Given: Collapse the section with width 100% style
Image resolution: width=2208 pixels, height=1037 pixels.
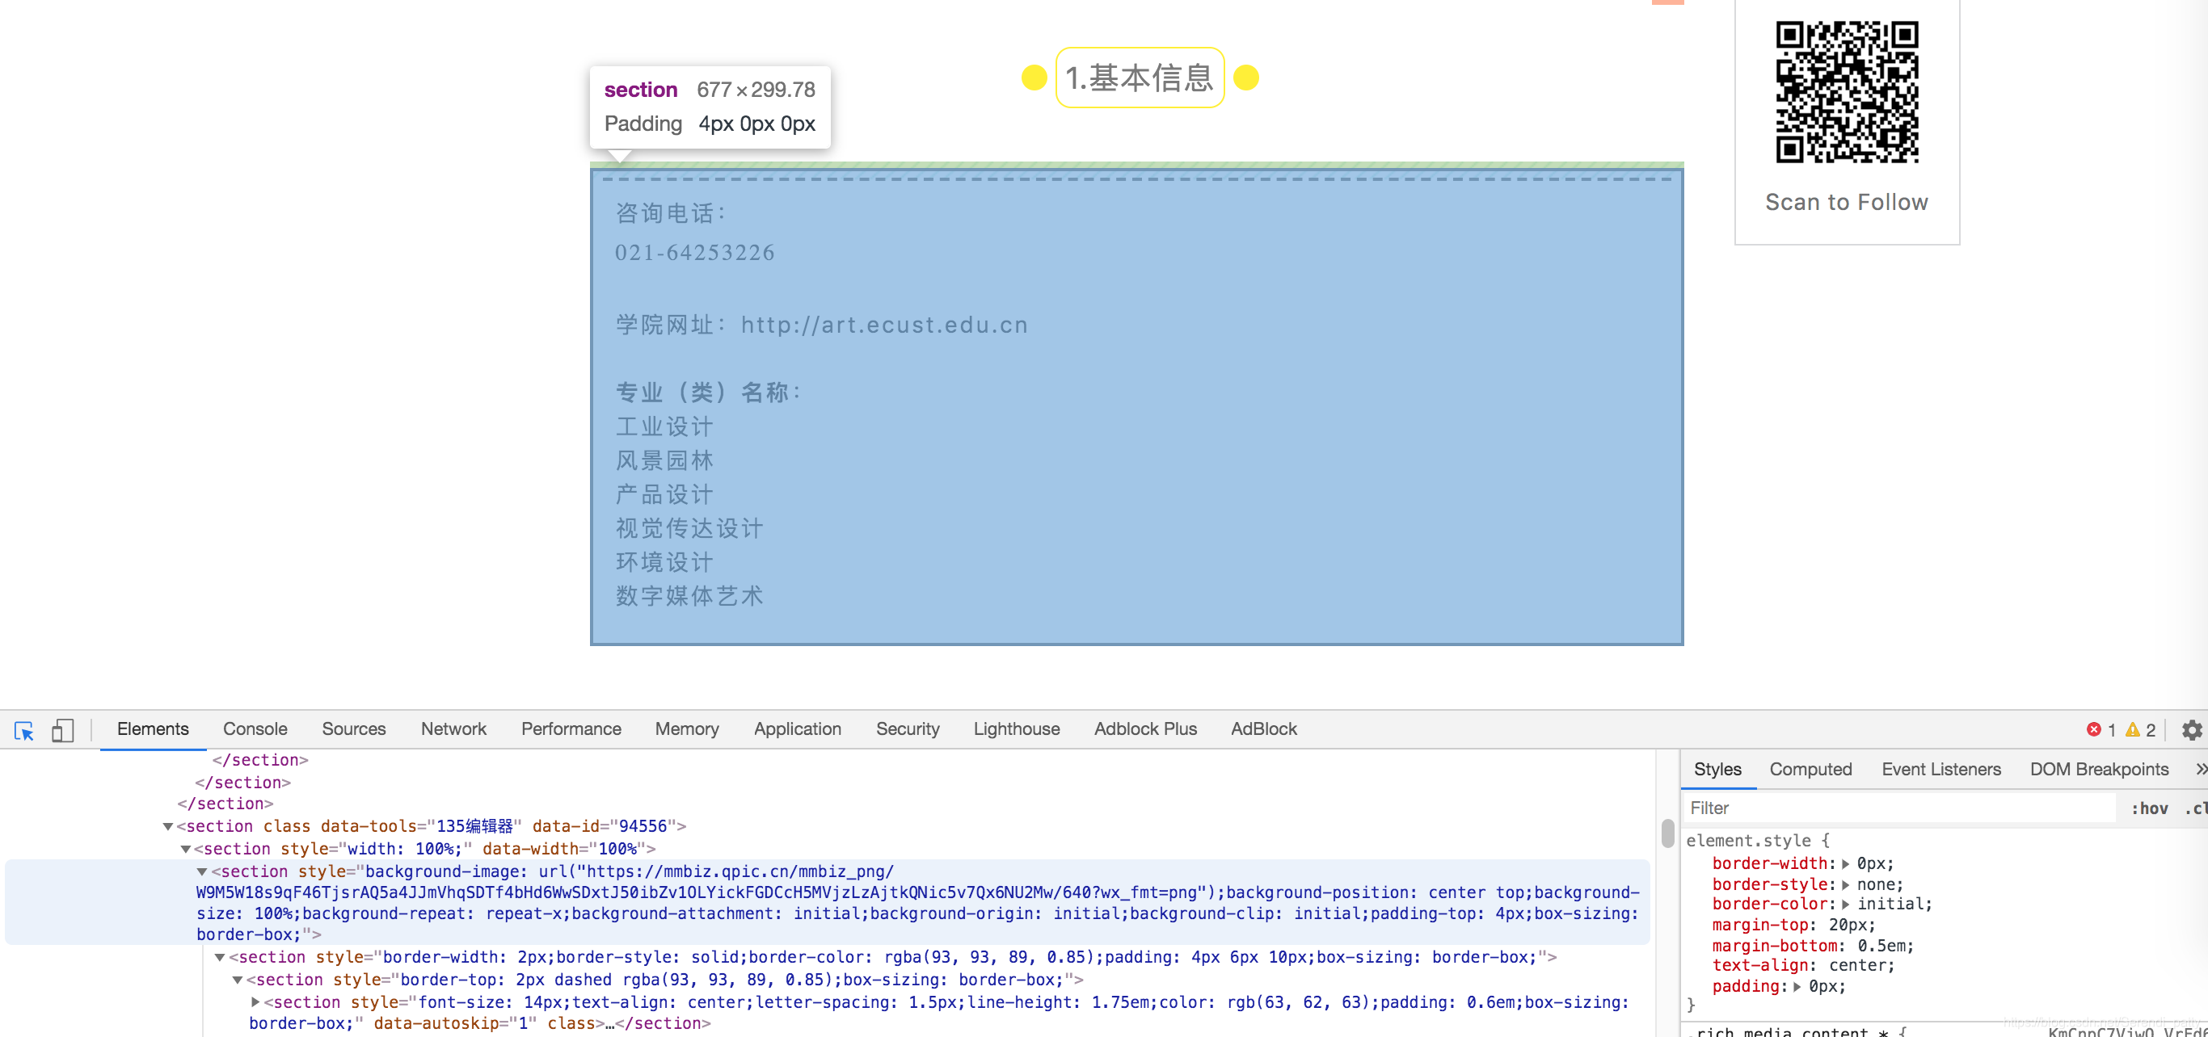Looking at the screenshot, I should 185,849.
